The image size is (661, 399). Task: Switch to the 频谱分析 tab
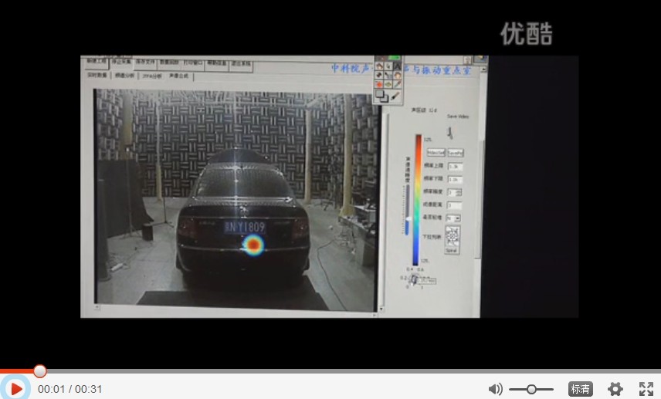[x=124, y=76]
